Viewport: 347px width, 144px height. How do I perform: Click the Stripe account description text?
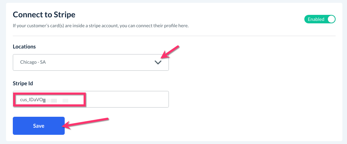101,26
